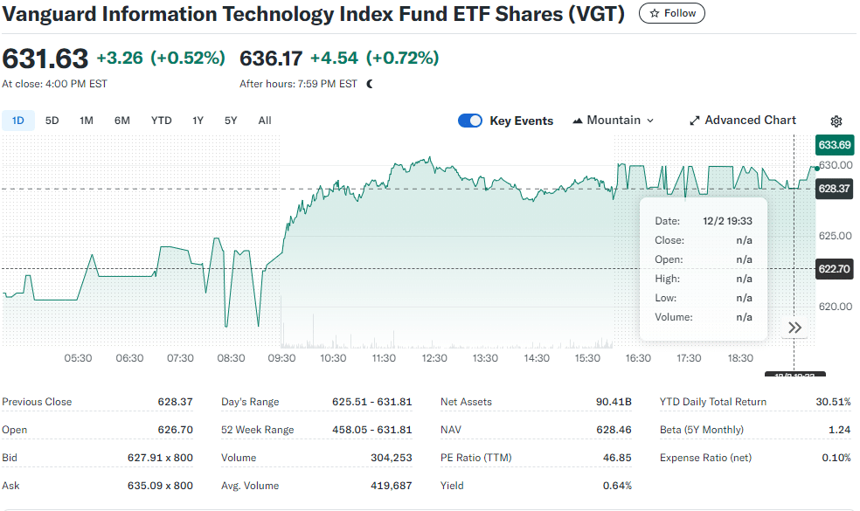Click the 628.37 price marker on axis
The width and height of the screenshot is (860, 511).
pyautogui.click(x=835, y=189)
